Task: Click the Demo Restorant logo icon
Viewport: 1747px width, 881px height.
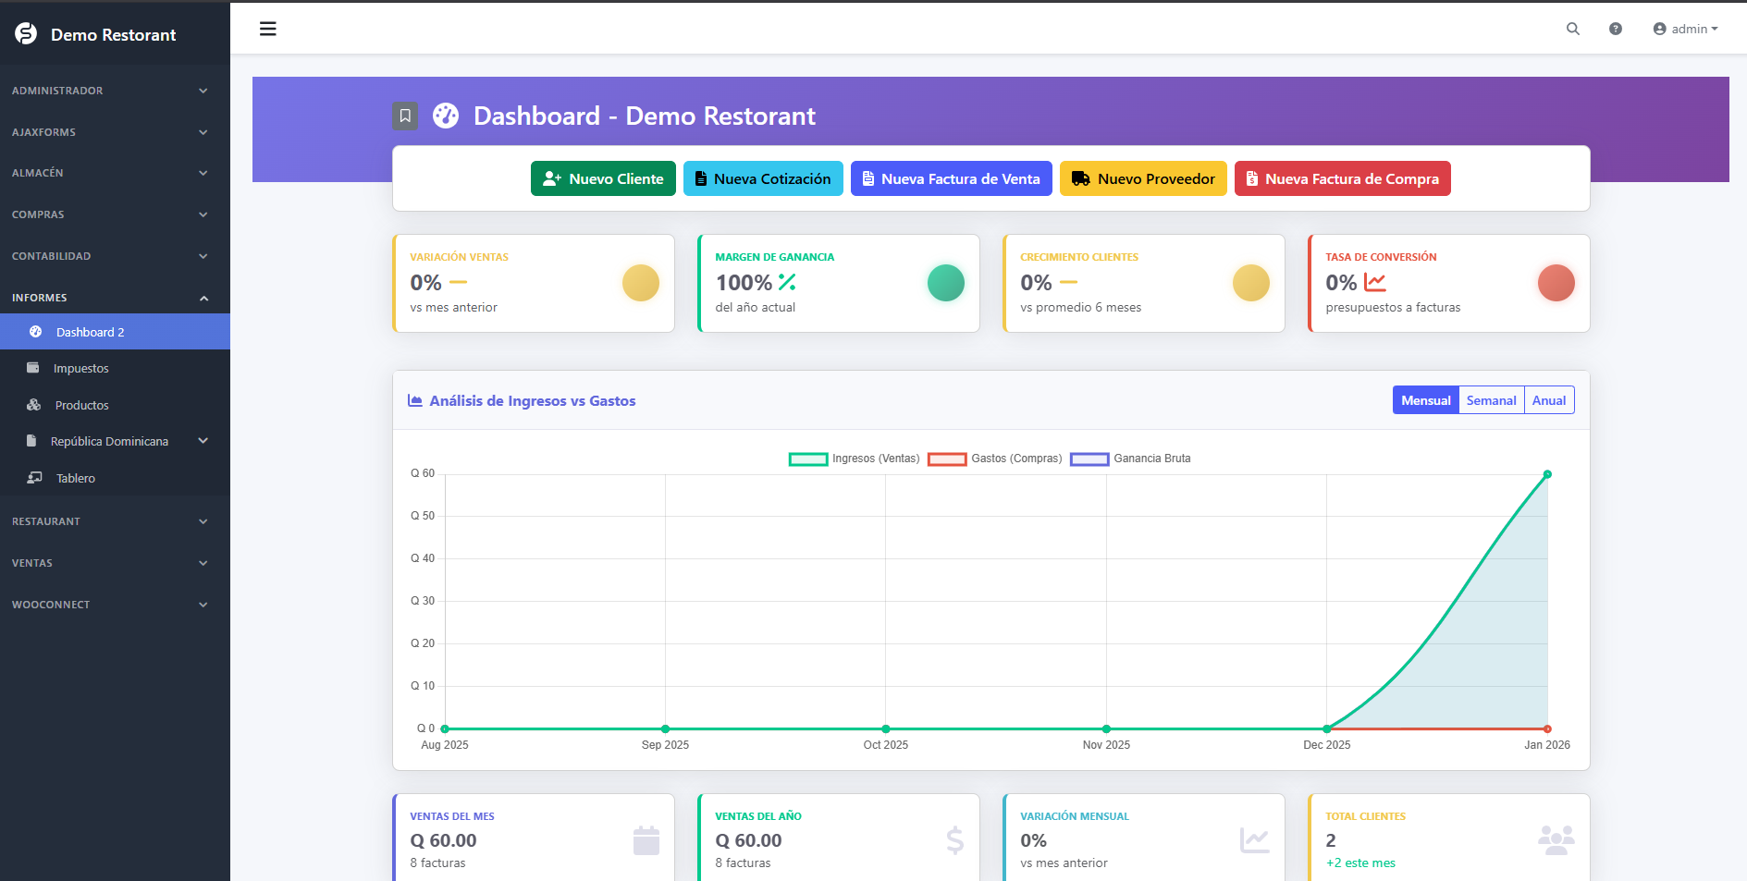Action: [26, 34]
